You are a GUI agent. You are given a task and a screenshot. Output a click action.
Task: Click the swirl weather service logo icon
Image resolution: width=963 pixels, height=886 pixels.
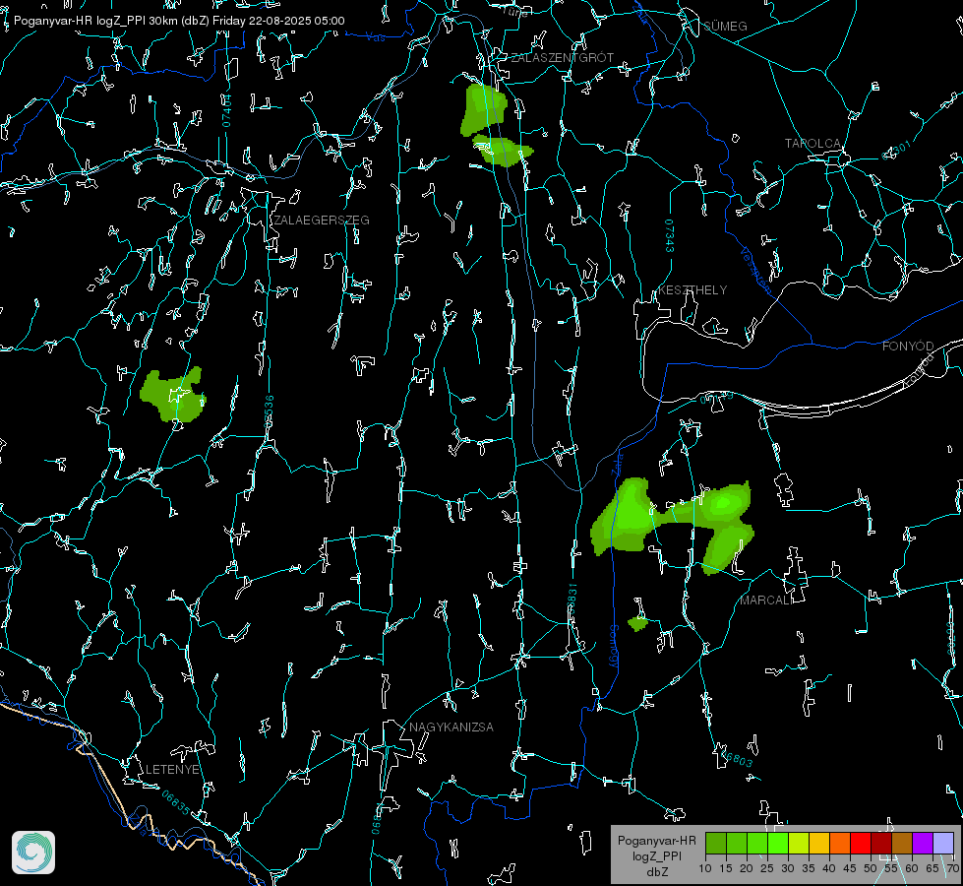coord(33,853)
